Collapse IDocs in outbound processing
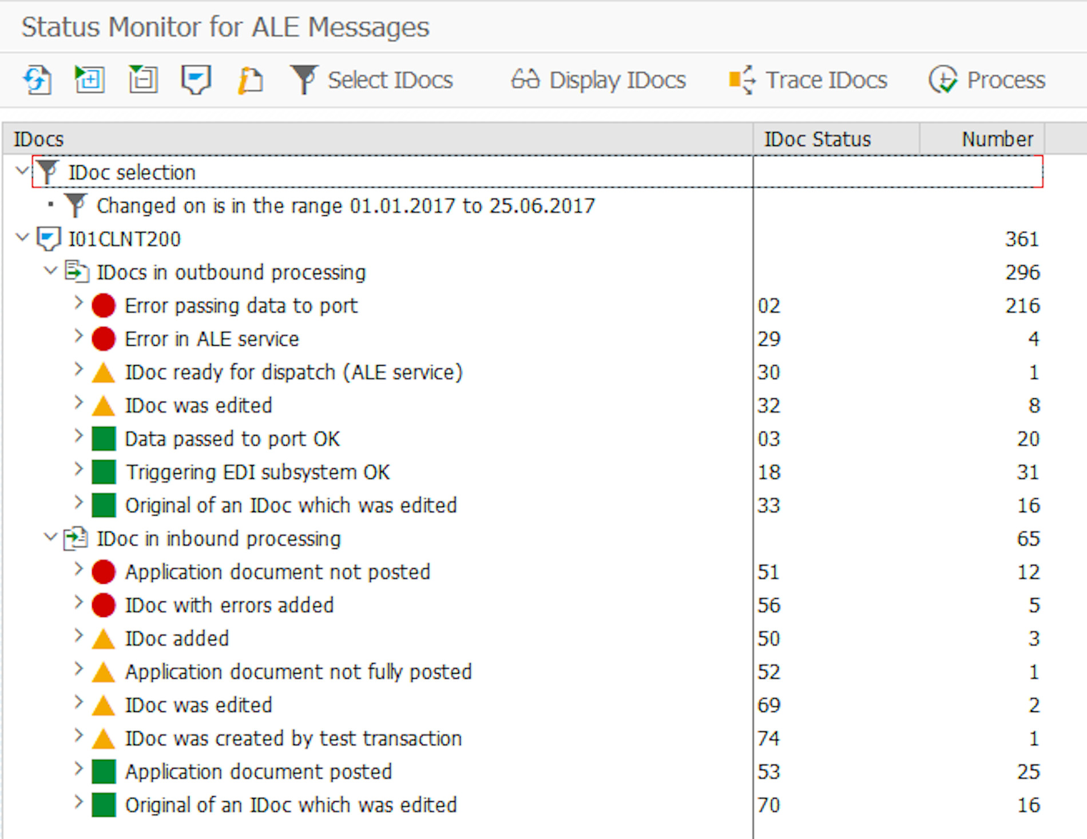This screenshot has height=839, width=1087. coord(51,271)
